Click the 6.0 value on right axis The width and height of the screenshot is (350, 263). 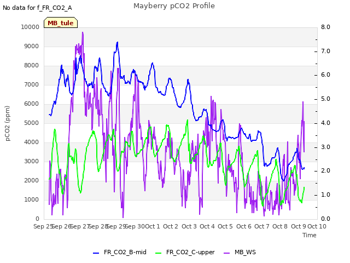pos(325,75)
